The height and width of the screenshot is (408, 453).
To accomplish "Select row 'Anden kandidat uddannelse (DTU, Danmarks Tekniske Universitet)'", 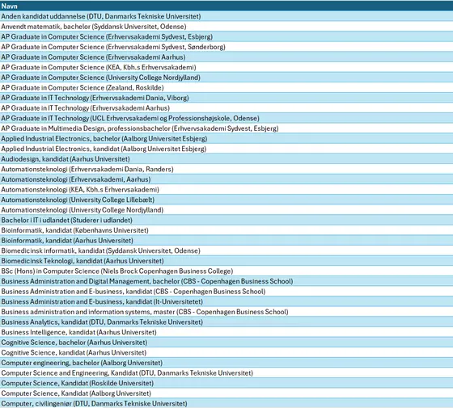I will [x=226, y=16].
